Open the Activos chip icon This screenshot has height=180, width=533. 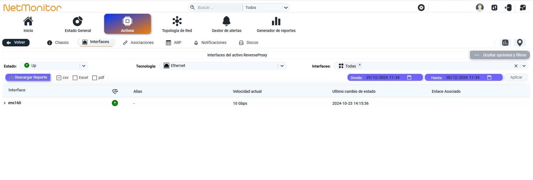(127, 21)
